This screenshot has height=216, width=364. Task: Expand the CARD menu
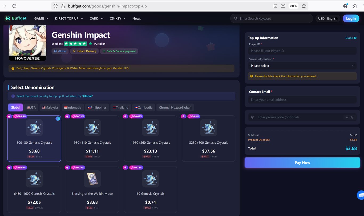[96, 18]
